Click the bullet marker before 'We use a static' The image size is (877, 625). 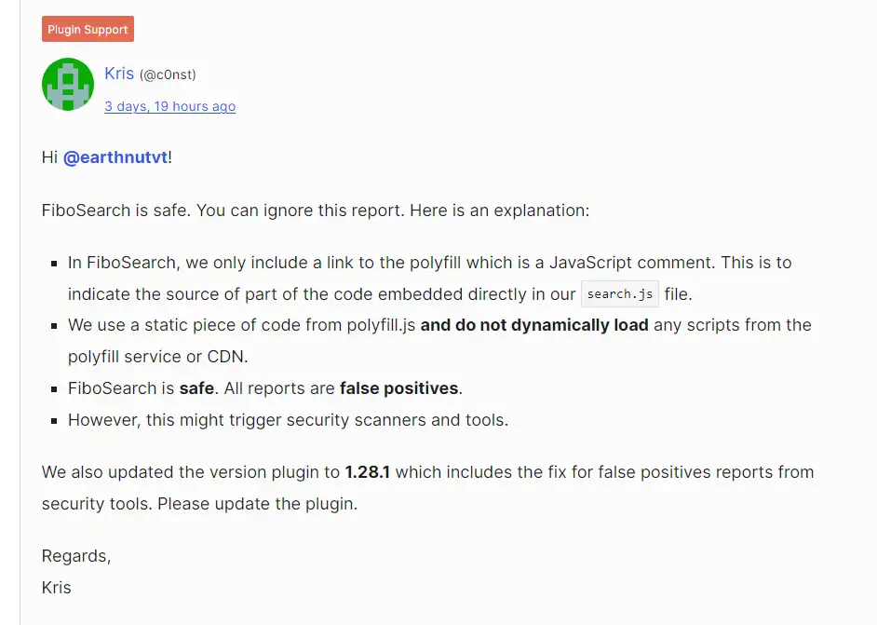click(x=54, y=326)
